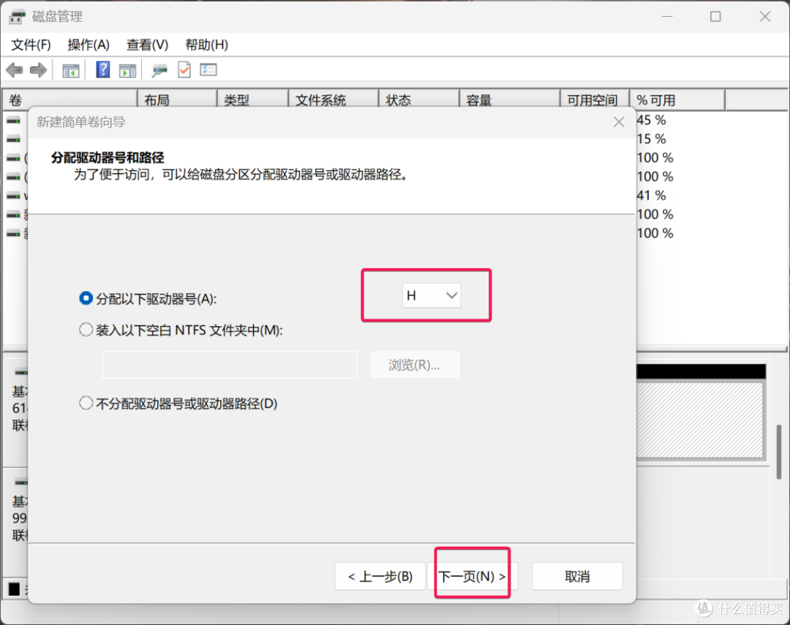Viewport: 790px width, 625px height.
Task: Click the 上一步(B) button
Action: (380, 576)
